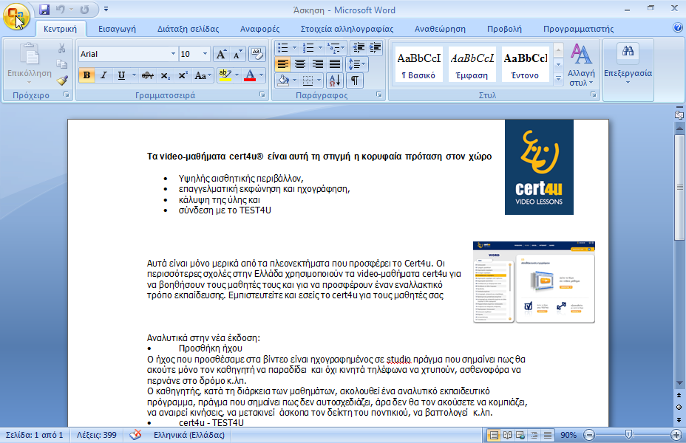This screenshot has height=443, width=686.
Task: Click the spelling check icon in status bar
Action: coord(135,435)
